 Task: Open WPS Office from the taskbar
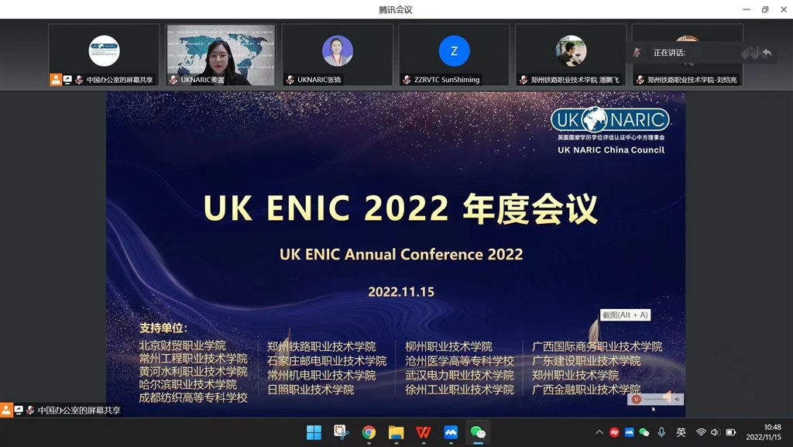[424, 432]
